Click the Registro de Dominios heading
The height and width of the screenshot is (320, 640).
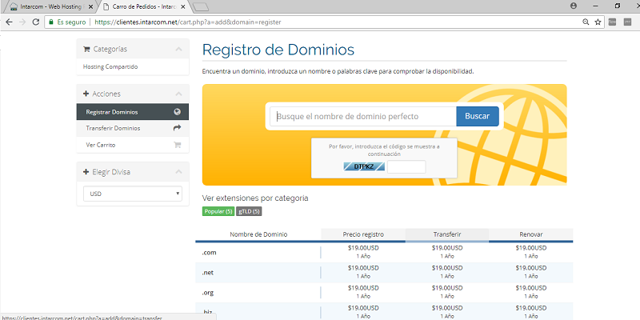coord(278,50)
